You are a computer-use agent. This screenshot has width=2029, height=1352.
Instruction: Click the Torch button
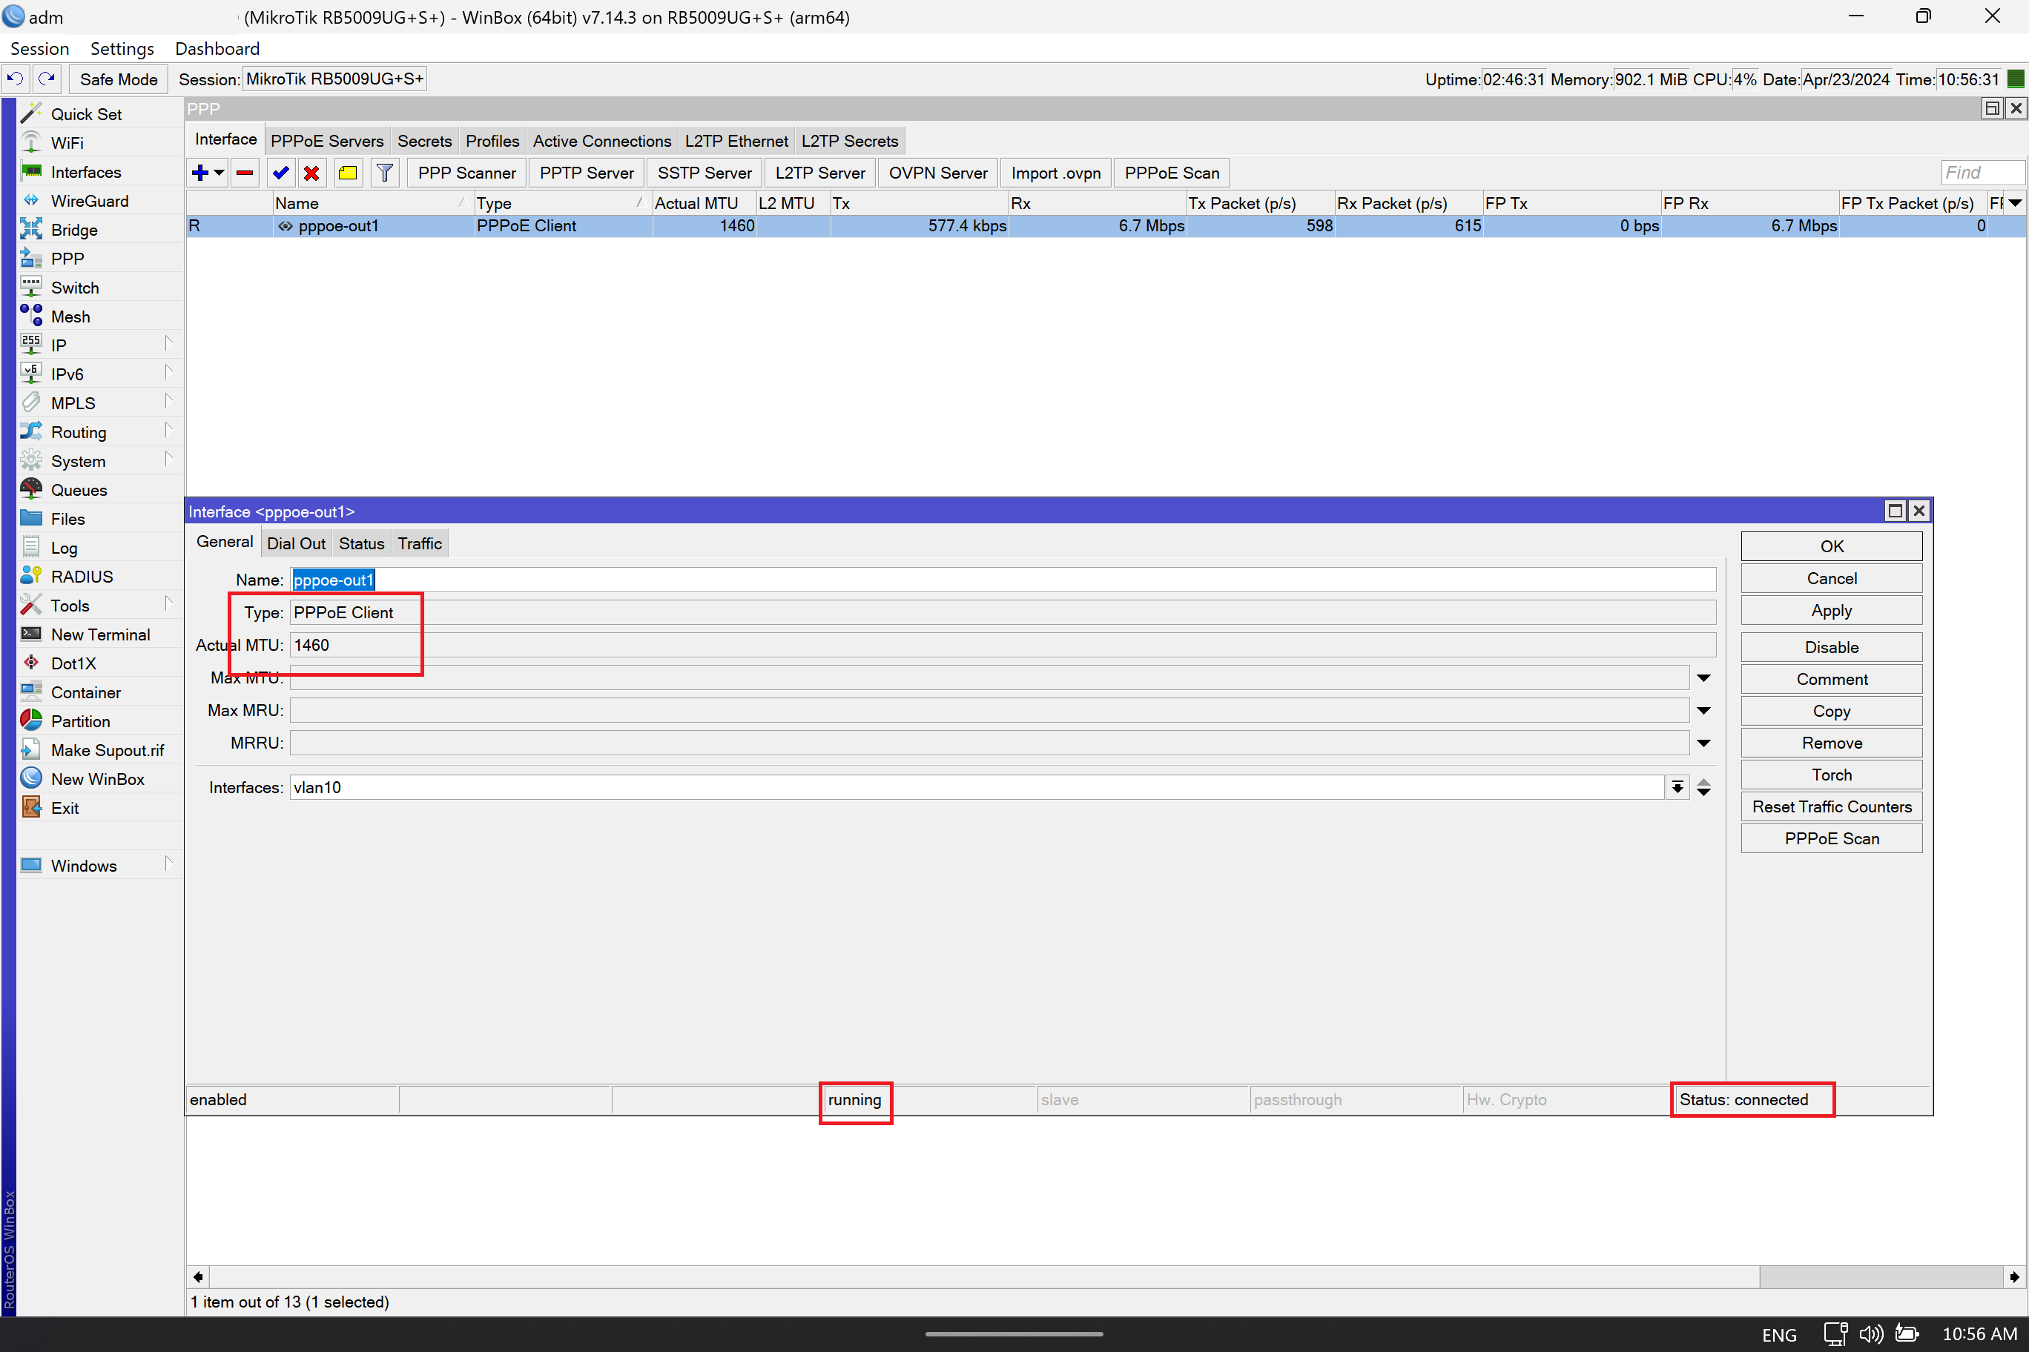(x=1832, y=775)
